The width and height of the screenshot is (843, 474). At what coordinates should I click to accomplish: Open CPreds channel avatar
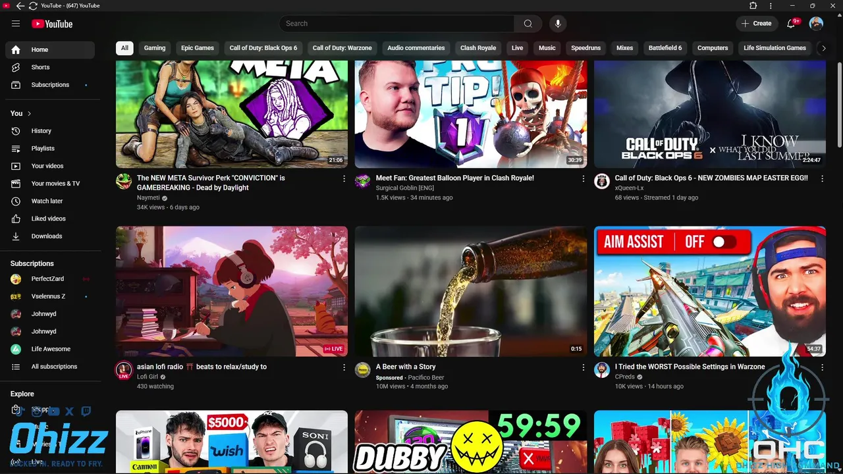[602, 370]
